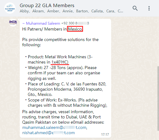The width and height of the screenshot is (159, 140).
Task: Click the Product Metal Work Machines line
Action: click(x=60, y=60)
